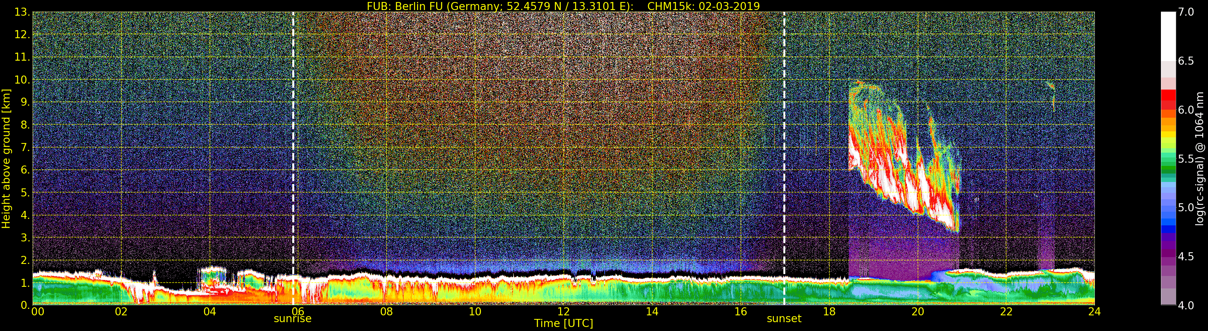Click the dashed white sunset marker line
Viewport: 1208px width, 331px height.
(x=784, y=158)
